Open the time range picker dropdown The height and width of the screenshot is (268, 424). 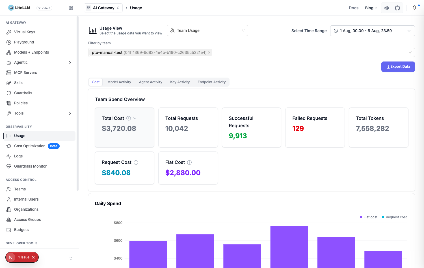pyautogui.click(x=372, y=31)
